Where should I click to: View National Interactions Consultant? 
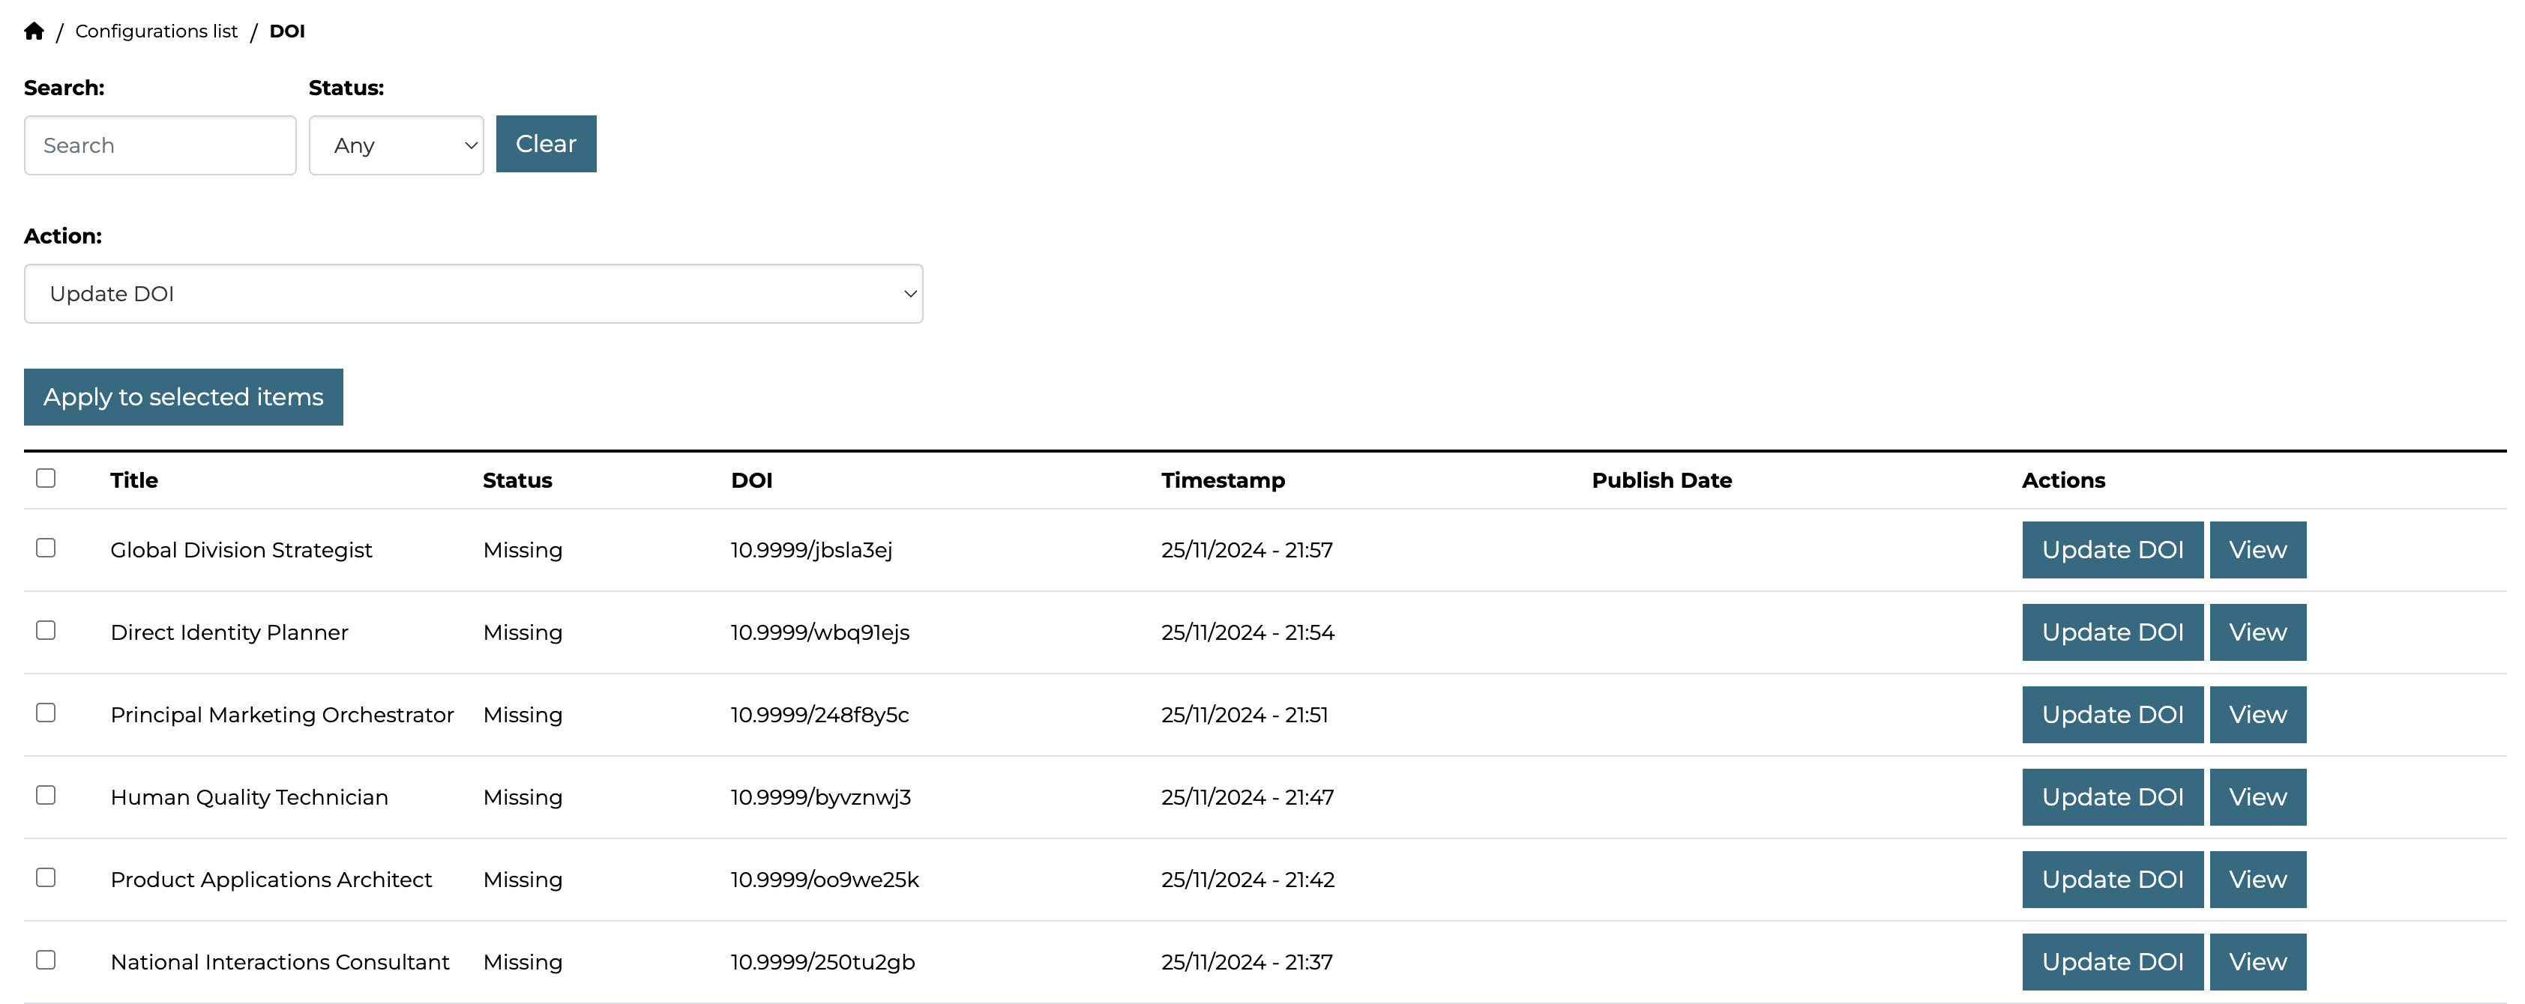tap(2257, 961)
